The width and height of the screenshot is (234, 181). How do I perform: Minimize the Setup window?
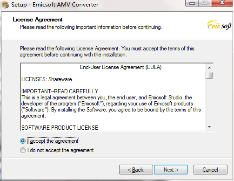pos(192,3)
